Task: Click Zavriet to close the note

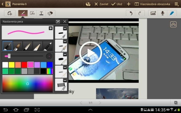Action: tap(101, 4)
